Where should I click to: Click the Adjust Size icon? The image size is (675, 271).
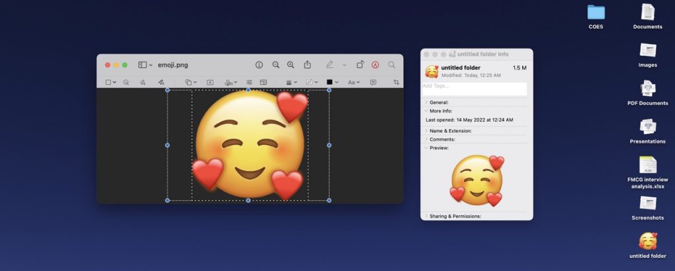[264, 82]
